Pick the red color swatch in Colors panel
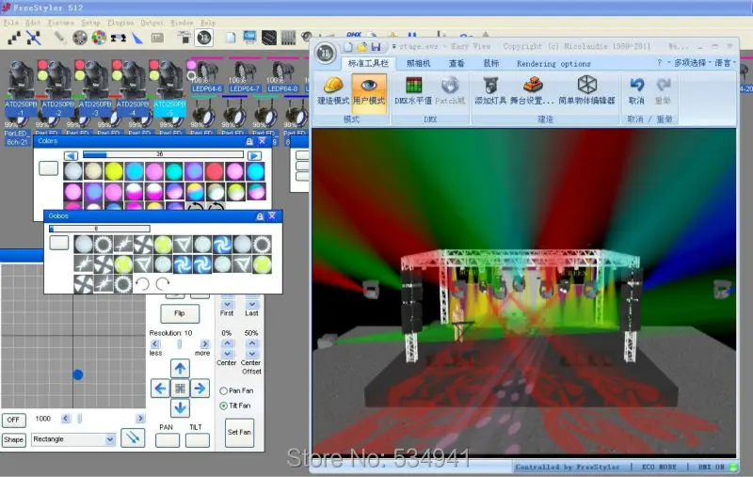This screenshot has height=477, width=753. coord(215,171)
